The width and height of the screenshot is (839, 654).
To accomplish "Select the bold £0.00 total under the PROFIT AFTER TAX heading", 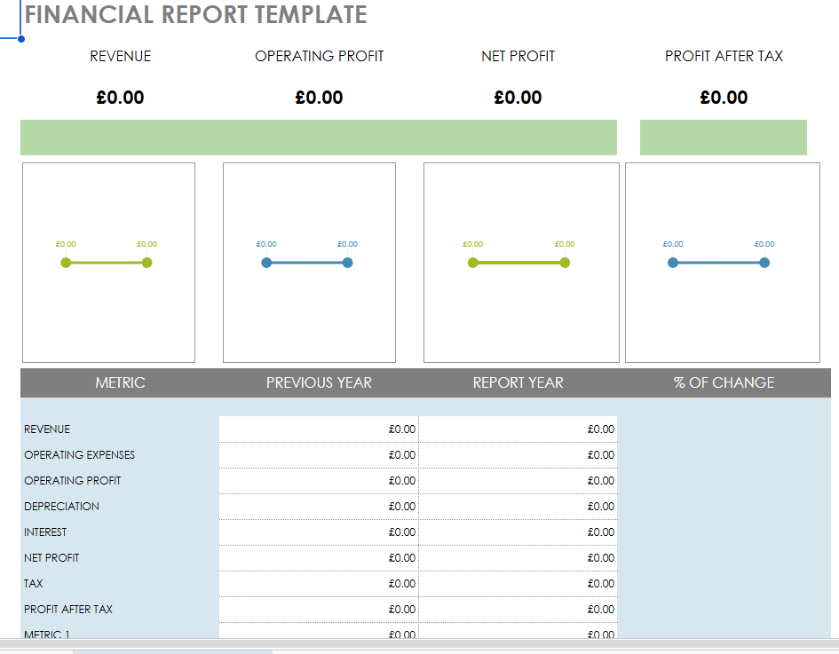I will [x=724, y=98].
